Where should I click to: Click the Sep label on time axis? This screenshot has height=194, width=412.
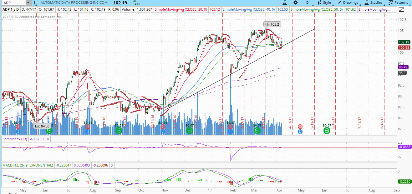396,190
